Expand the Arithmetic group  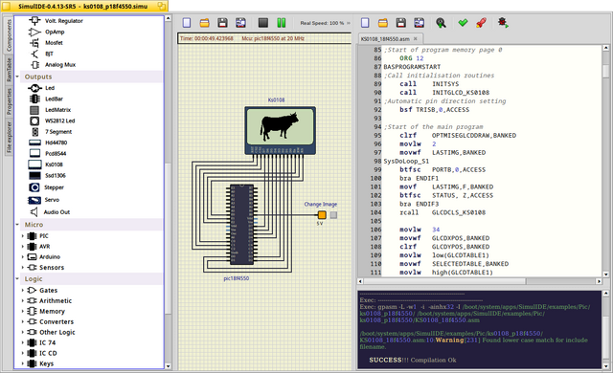click(23, 301)
